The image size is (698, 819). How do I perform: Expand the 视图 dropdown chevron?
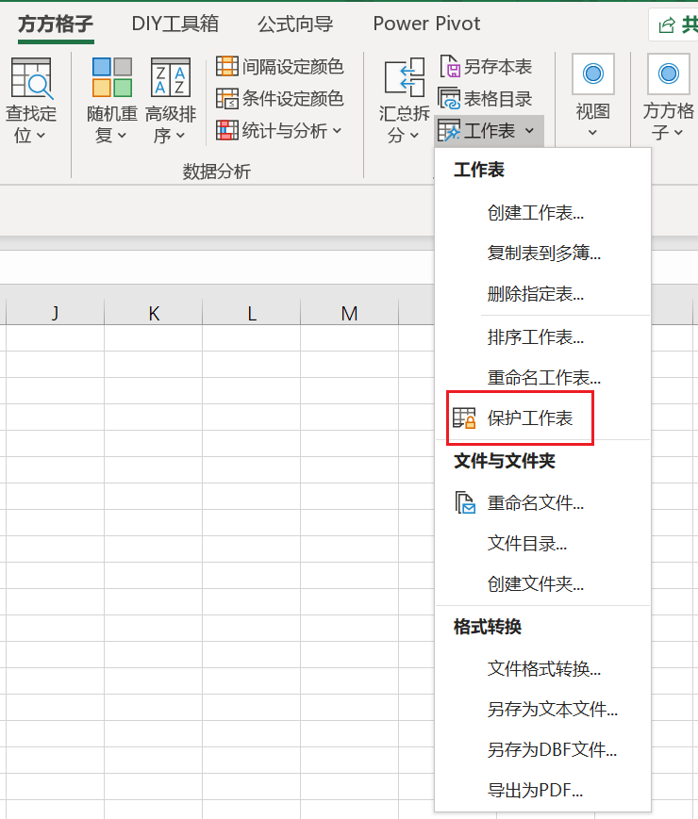(x=592, y=133)
